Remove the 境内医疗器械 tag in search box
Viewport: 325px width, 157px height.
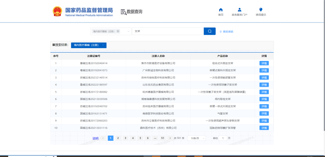tap(118, 31)
